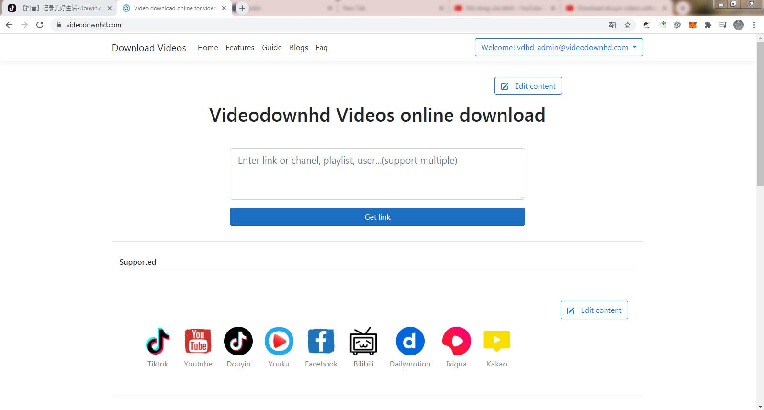Open a new browser tab
This screenshot has height=410, width=764.
tap(242, 8)
